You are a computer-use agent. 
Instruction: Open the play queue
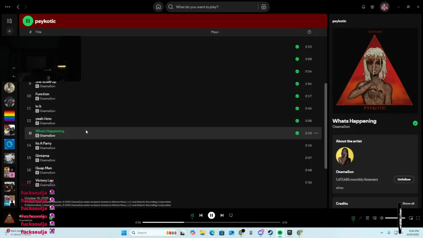367,218
